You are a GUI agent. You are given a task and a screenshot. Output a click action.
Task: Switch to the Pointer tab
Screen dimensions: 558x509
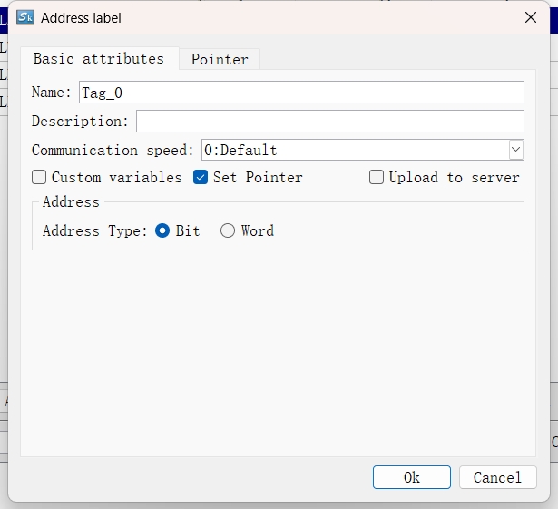[220, 59]
